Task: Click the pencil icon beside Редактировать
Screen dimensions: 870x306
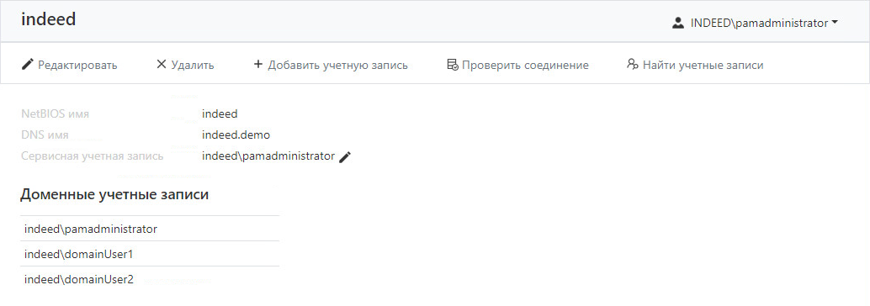Action: 27,65
